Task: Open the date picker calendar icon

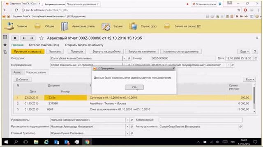Action: (256, 58)
